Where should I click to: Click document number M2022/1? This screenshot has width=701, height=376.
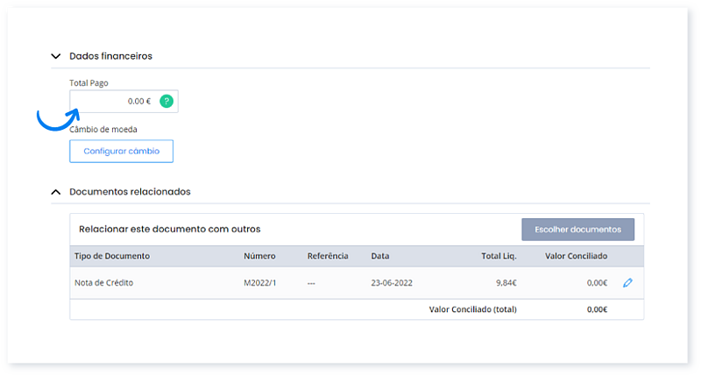click(259, 283)
